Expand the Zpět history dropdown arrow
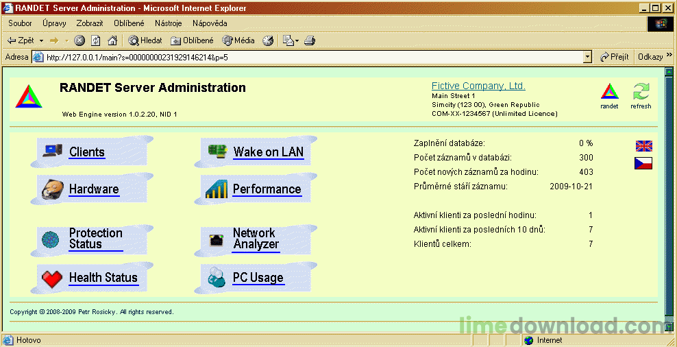Viewport: 677px width, 347px height. coord(41,40)
